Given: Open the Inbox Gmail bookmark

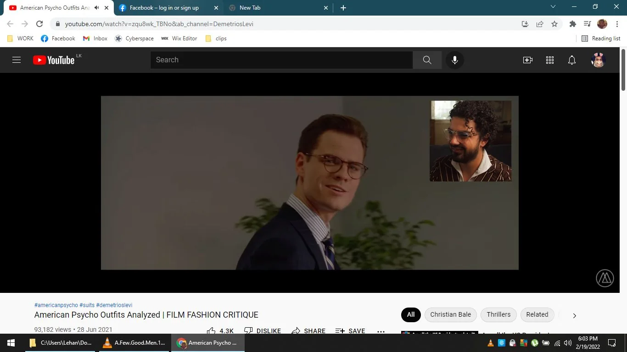Looking at the screenshot, I should click(95, 38).
